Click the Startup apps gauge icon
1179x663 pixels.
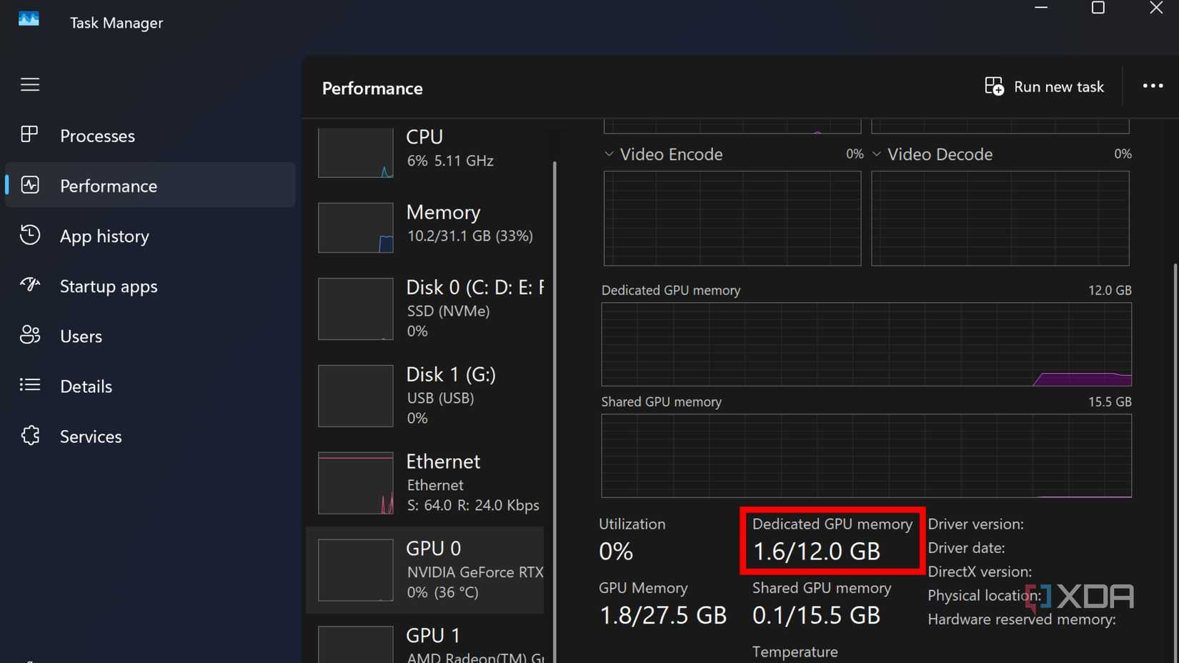[30, 284]
